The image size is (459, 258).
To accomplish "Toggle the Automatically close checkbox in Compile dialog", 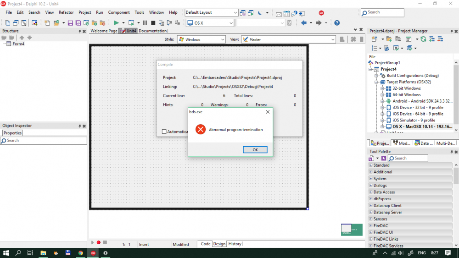I will click(x=164, y=132).
